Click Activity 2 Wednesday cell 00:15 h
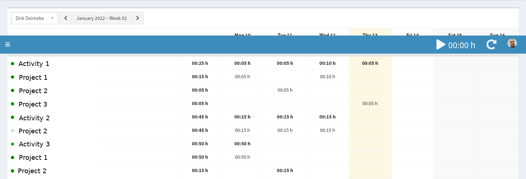The image size is (526, 179). [x=327, y=117]
